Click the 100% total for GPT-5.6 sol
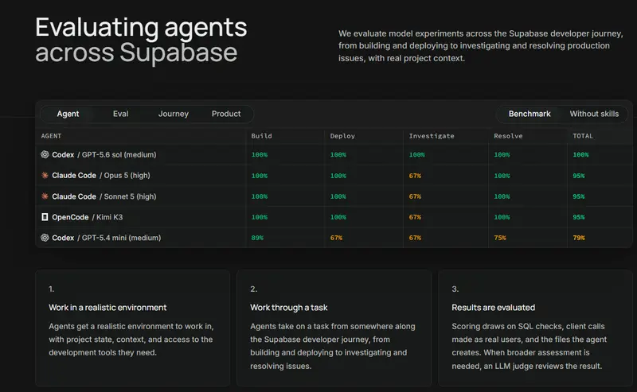637x392 pixels. (x=580, y=154)
